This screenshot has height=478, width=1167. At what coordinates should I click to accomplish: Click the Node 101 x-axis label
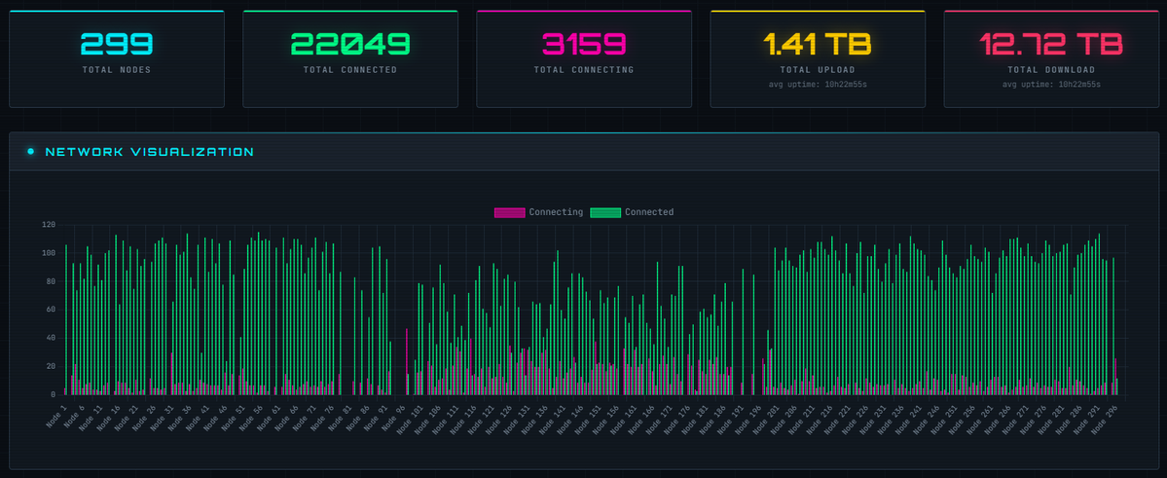[410, 418]
